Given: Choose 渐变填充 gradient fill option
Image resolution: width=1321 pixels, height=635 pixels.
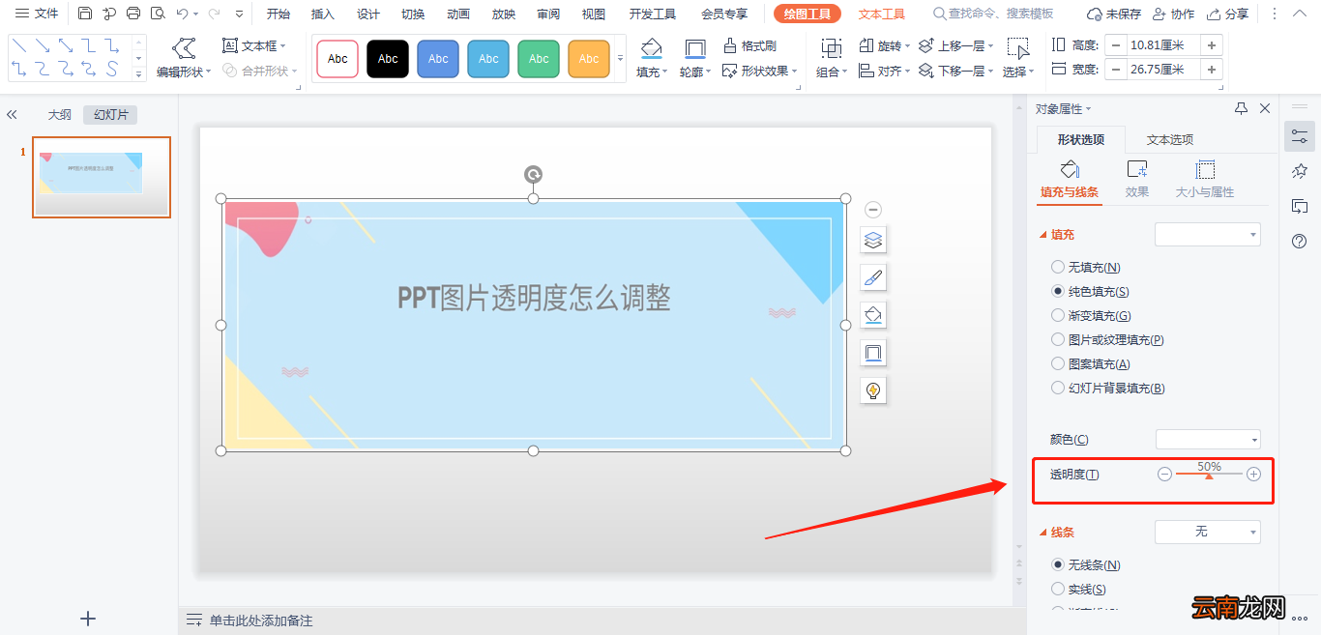Looking at the screenshot, I should coord(1058,315).
